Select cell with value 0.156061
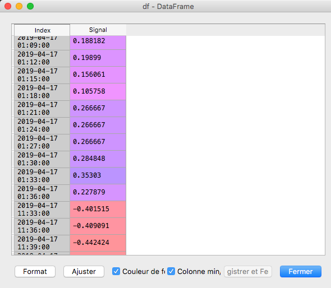This screenshot has height=288, width=331. pyautogui.click(x=98, y=75)
